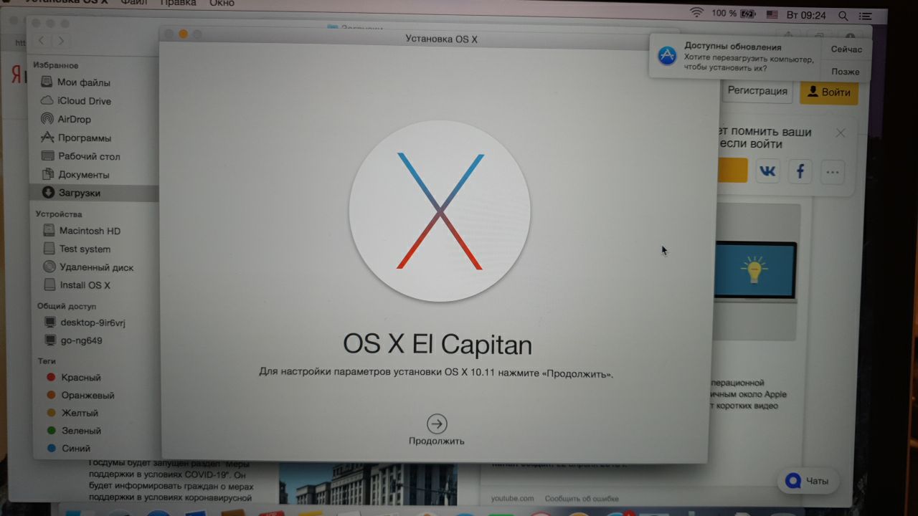Click the OS X El Capitan logo
Image resolution: width=918 pixels, height=516 pixels.
tap(440, 211)
